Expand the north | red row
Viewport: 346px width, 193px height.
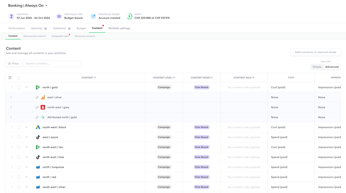pyautogui.click(x=26, y=177)
